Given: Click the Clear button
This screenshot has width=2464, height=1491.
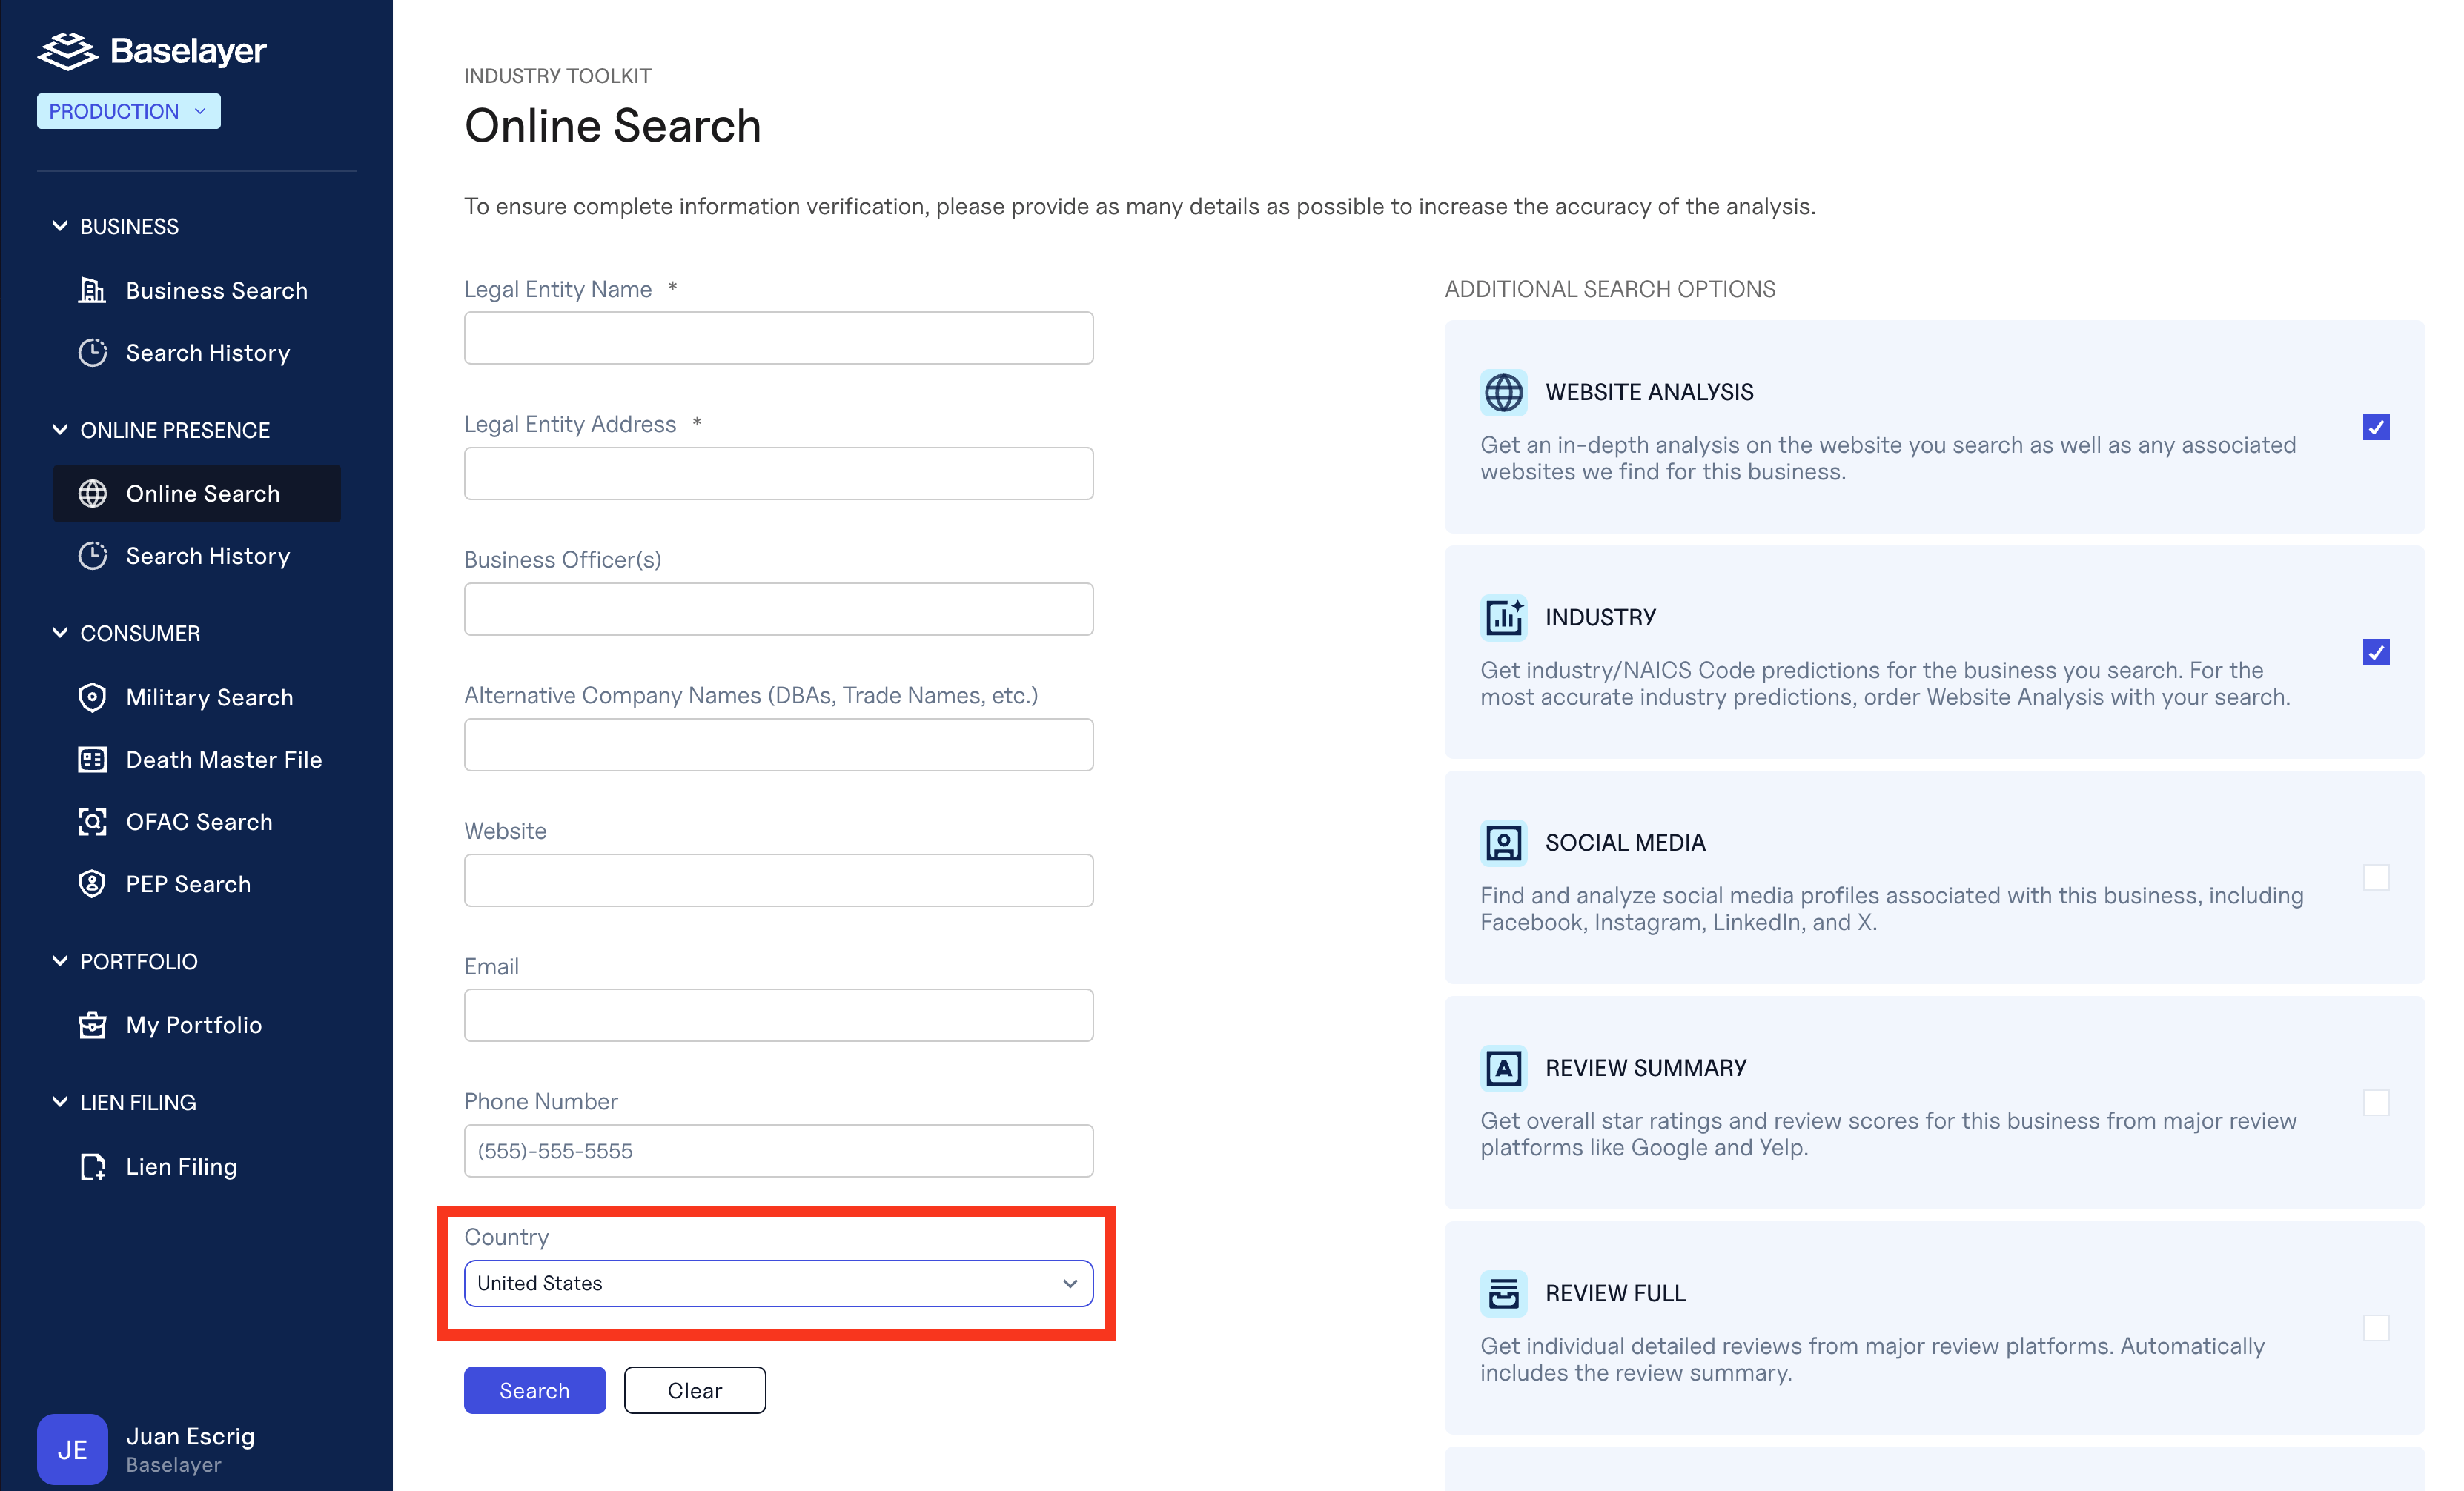Looking at the screenshot, I should [694, 1390].
